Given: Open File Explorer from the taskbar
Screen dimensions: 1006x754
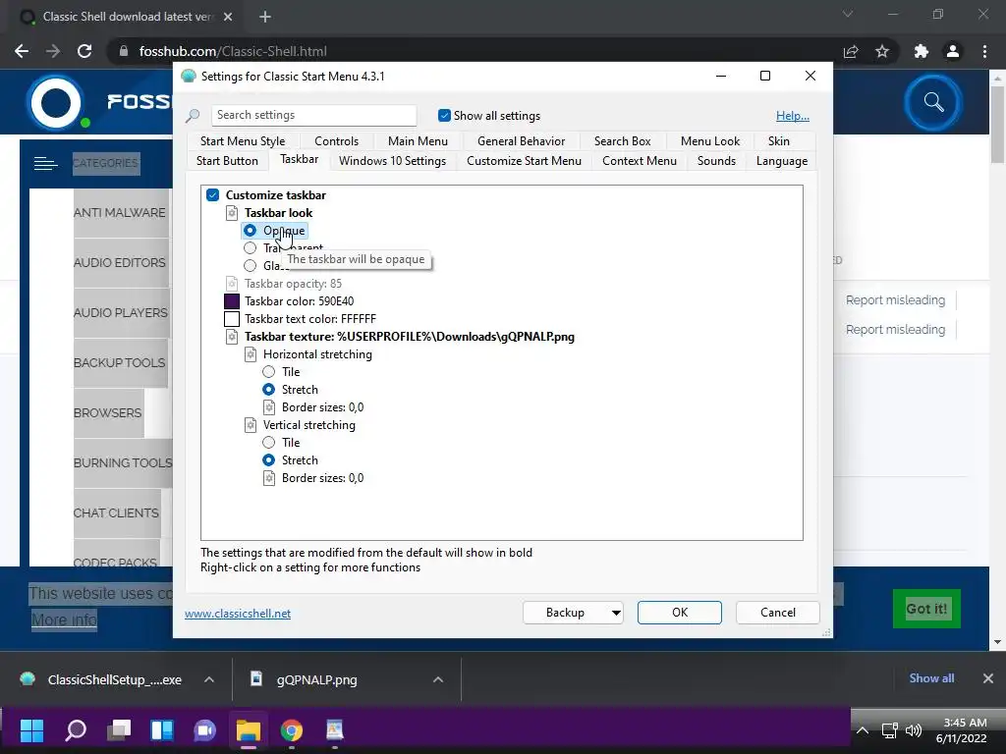Looking at the screenshot, I should (x=249, y=730).
